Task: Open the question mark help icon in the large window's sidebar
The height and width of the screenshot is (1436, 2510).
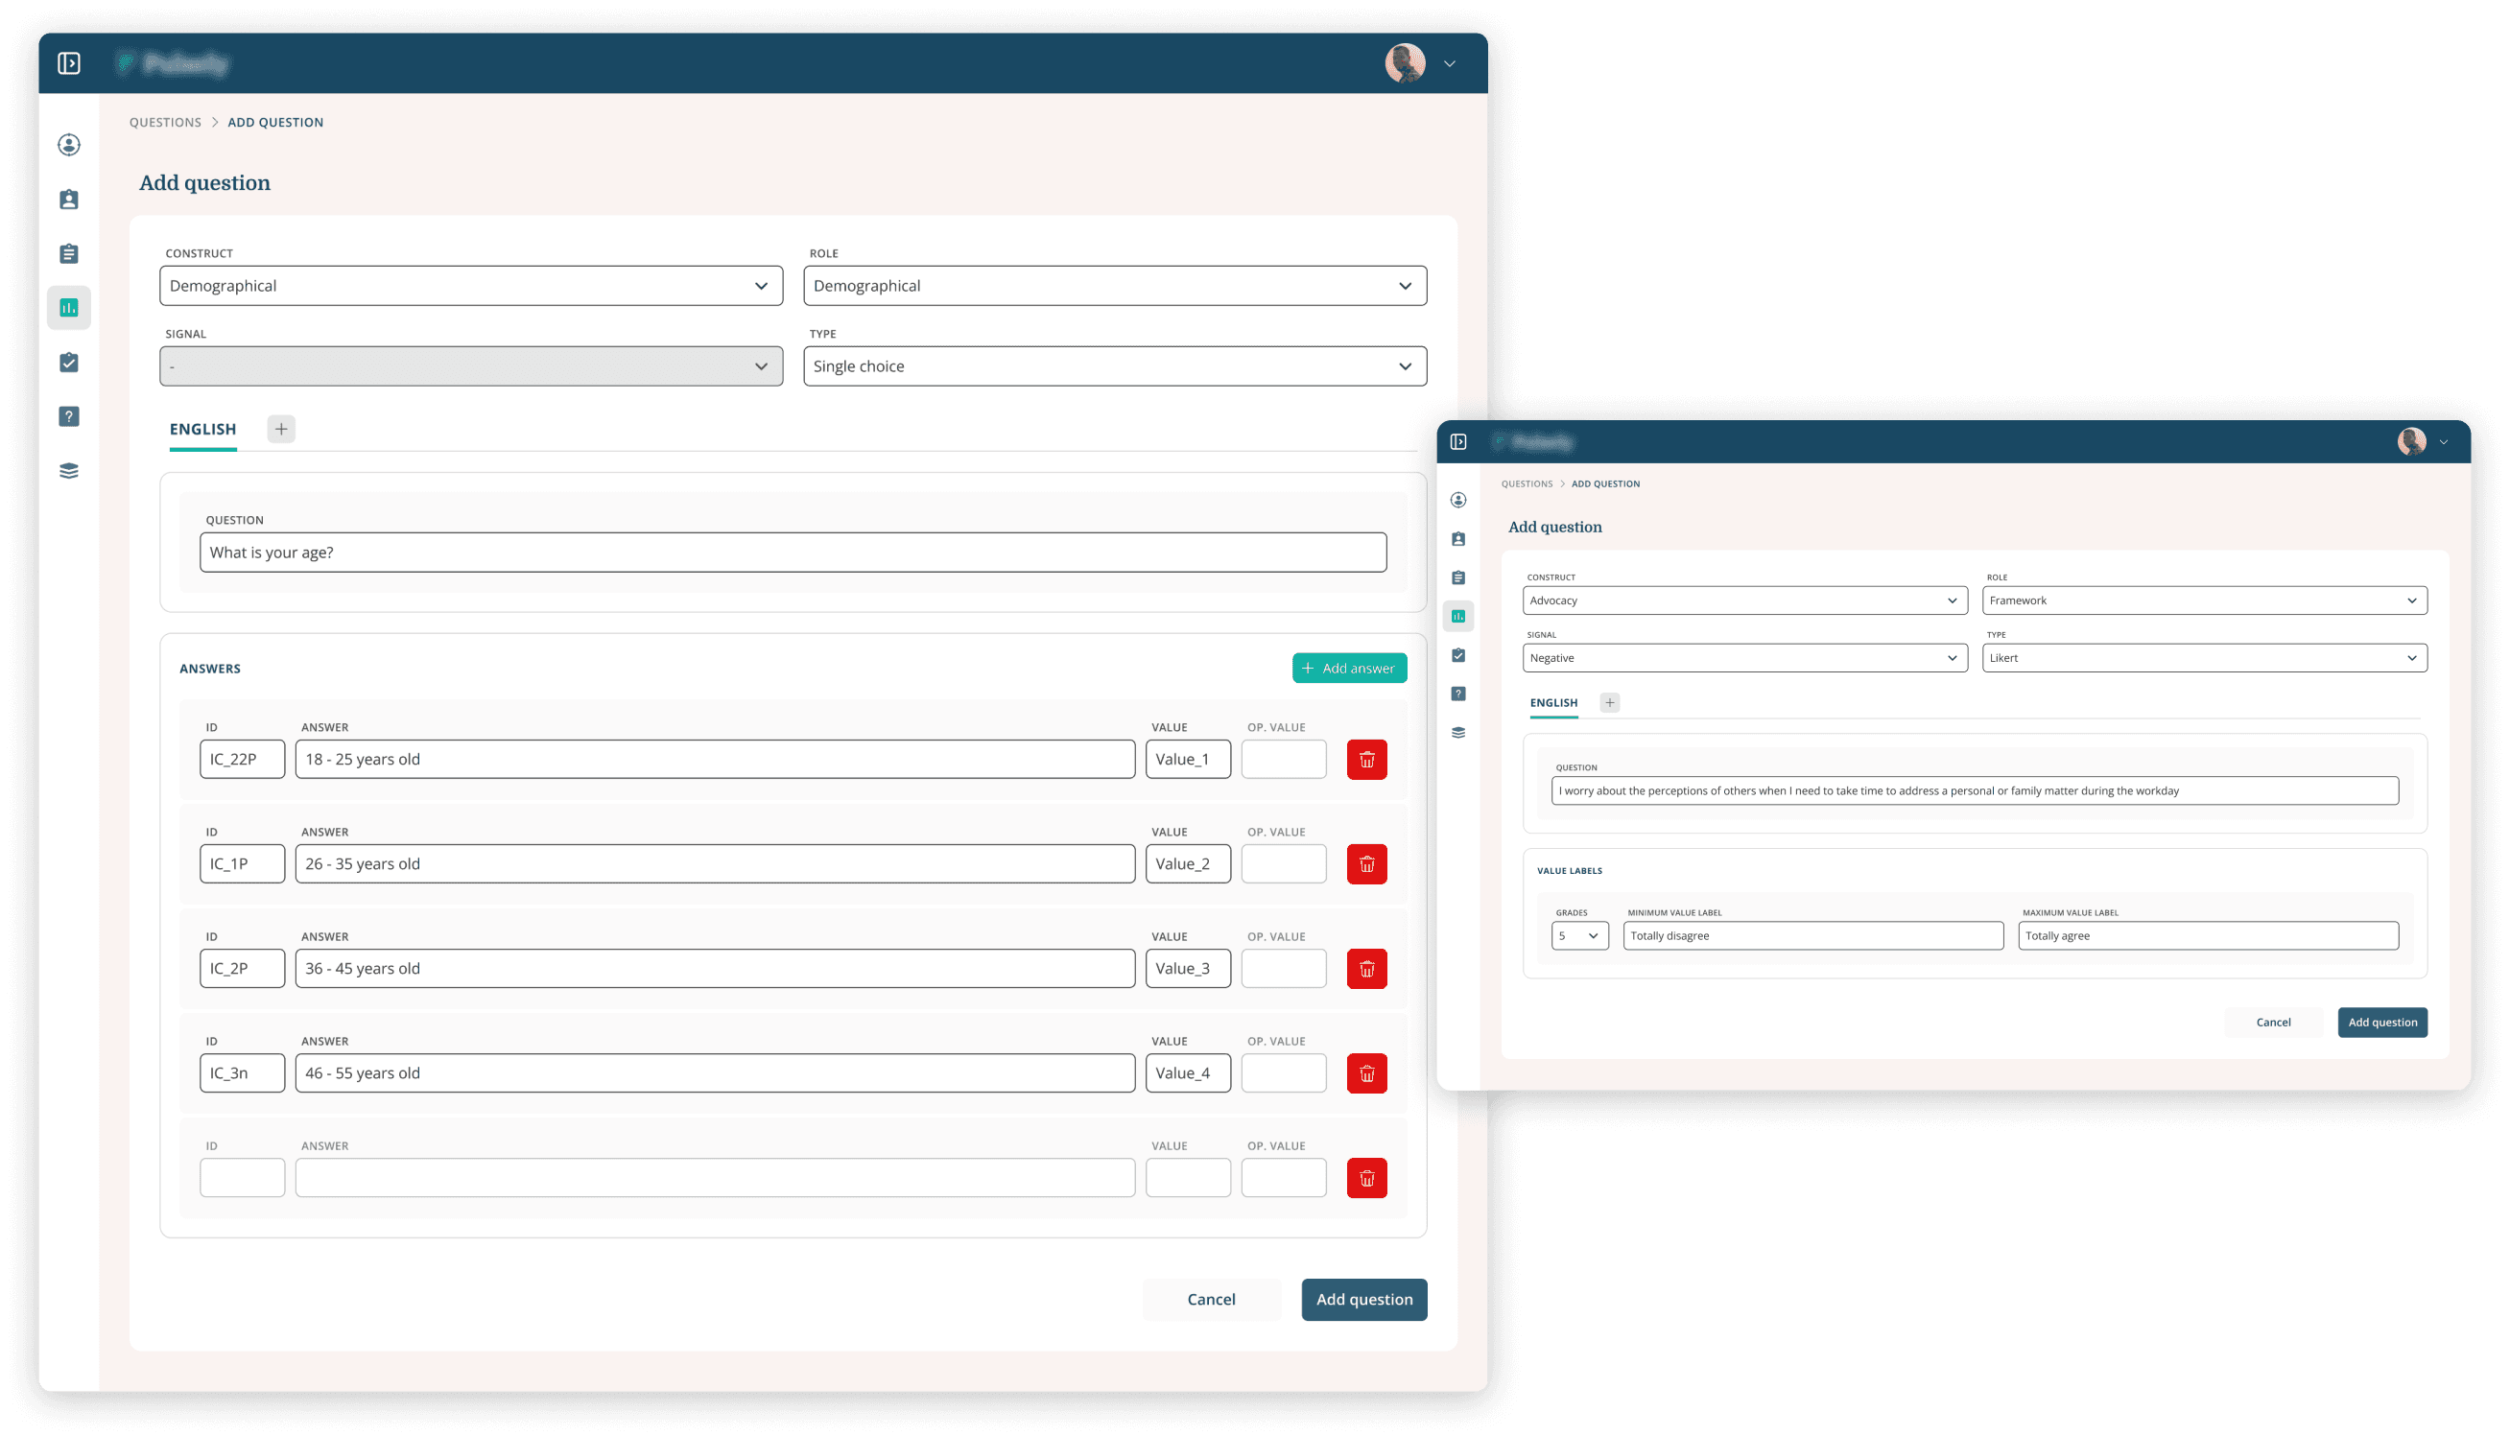Action: (x=69, y=416)
